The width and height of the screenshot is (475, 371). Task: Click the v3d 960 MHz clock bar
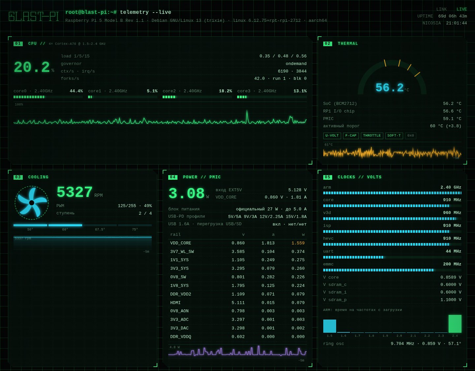click(392, 219)
